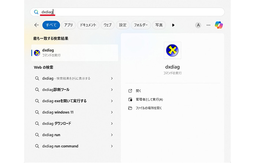Open the Copilot icon in search header
Viewport: 256px width, 163px height.
pyautogui.click(x=219, y=25)
